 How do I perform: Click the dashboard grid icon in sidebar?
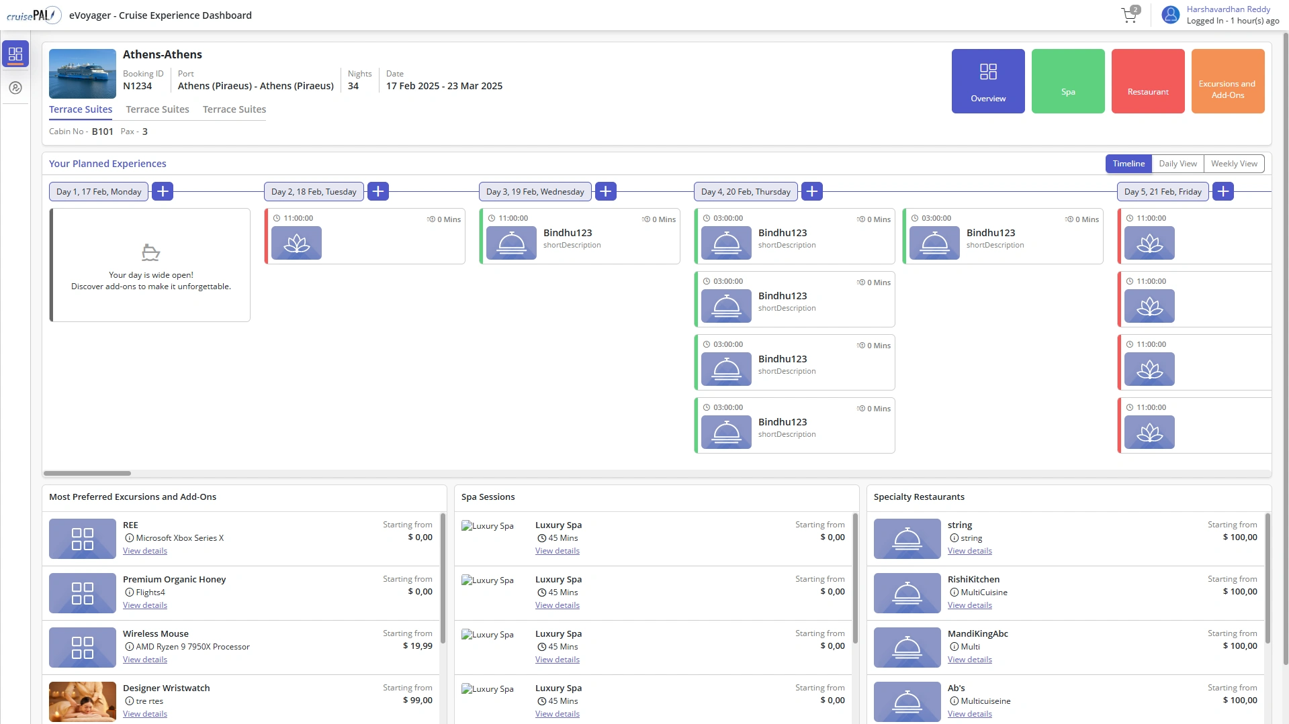(x=15, y=54)
